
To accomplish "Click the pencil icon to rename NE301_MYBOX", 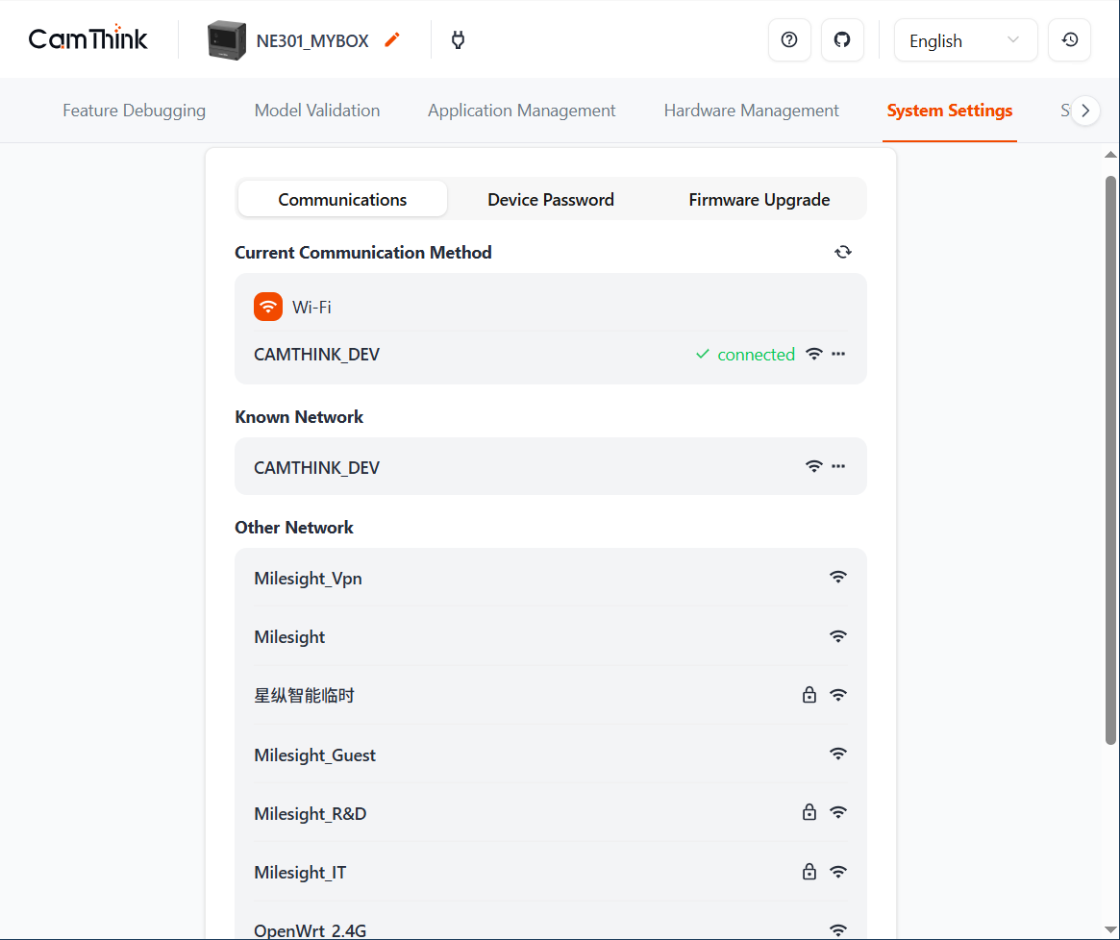I will coord(391,40).
